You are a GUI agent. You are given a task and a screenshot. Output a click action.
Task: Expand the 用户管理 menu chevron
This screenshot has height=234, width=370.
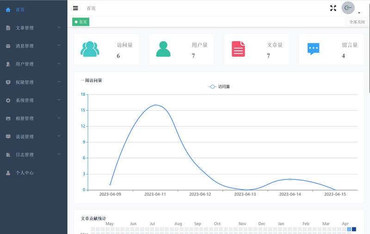[x=59, y=63]
